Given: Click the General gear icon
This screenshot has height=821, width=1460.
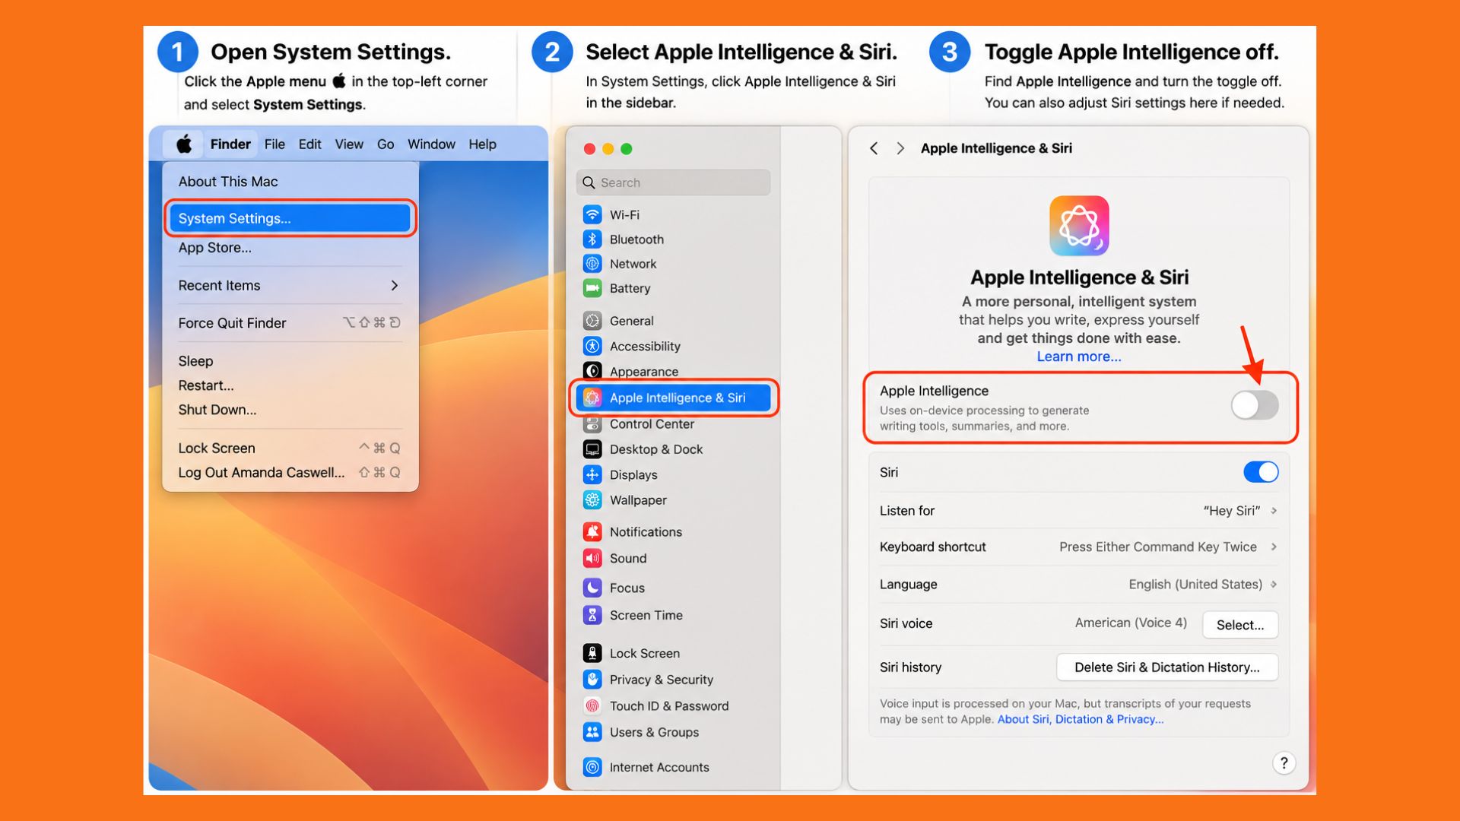Looking at the screenshot, I should [592, 321].
